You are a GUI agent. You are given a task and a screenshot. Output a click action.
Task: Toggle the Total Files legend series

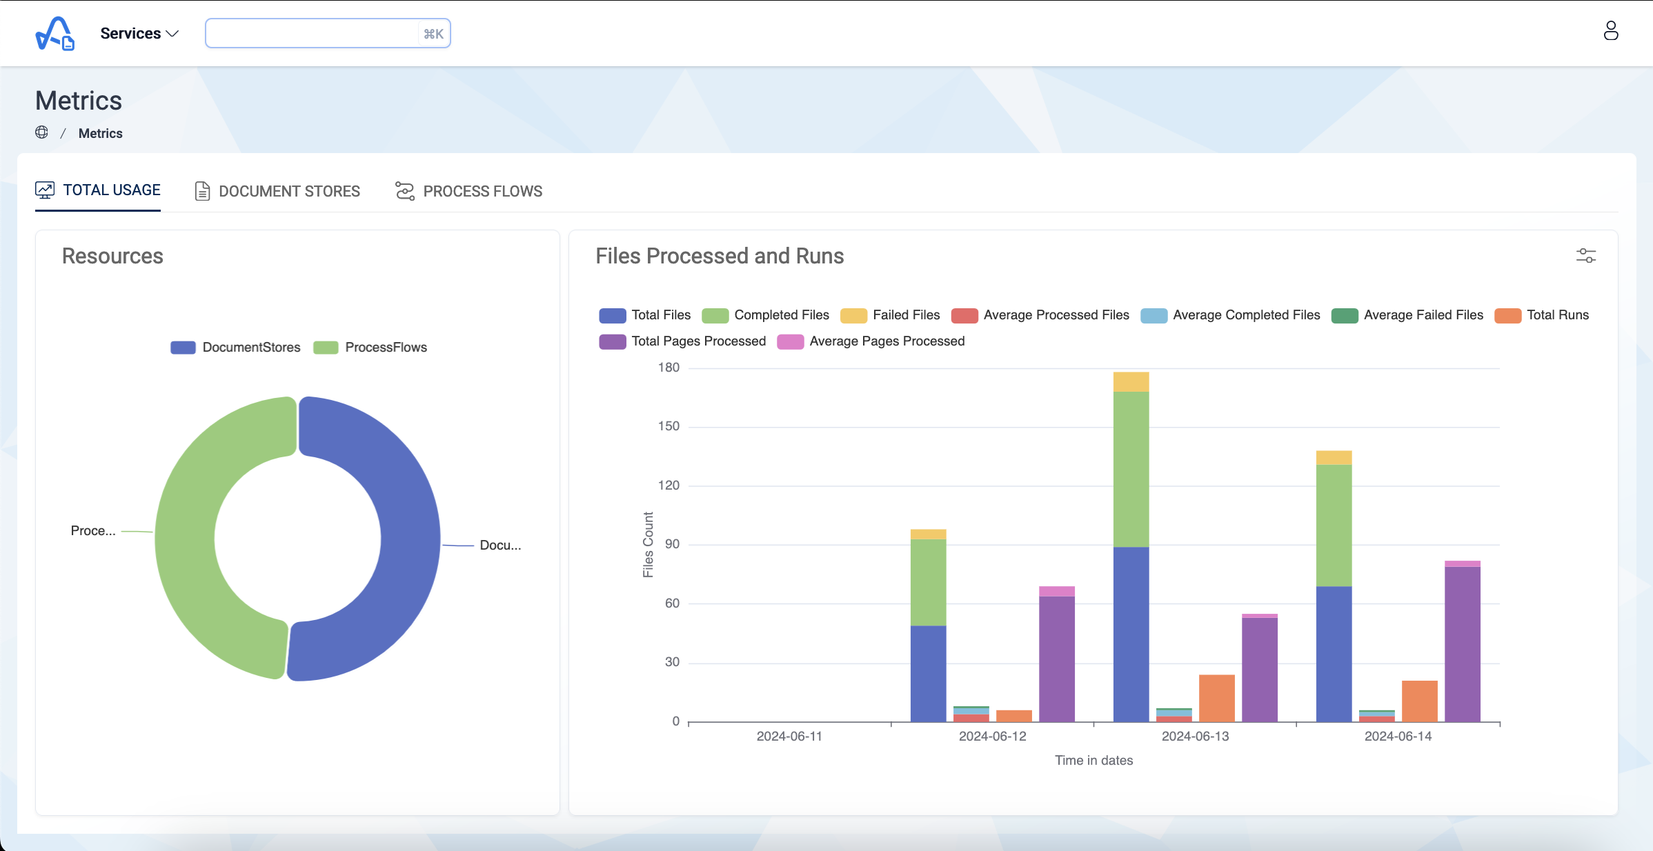coord(644,315)
